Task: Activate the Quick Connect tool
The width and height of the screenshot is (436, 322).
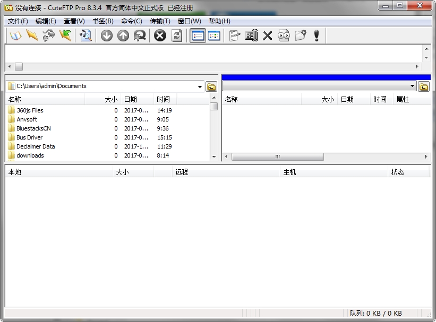Action: click(33, 36)
